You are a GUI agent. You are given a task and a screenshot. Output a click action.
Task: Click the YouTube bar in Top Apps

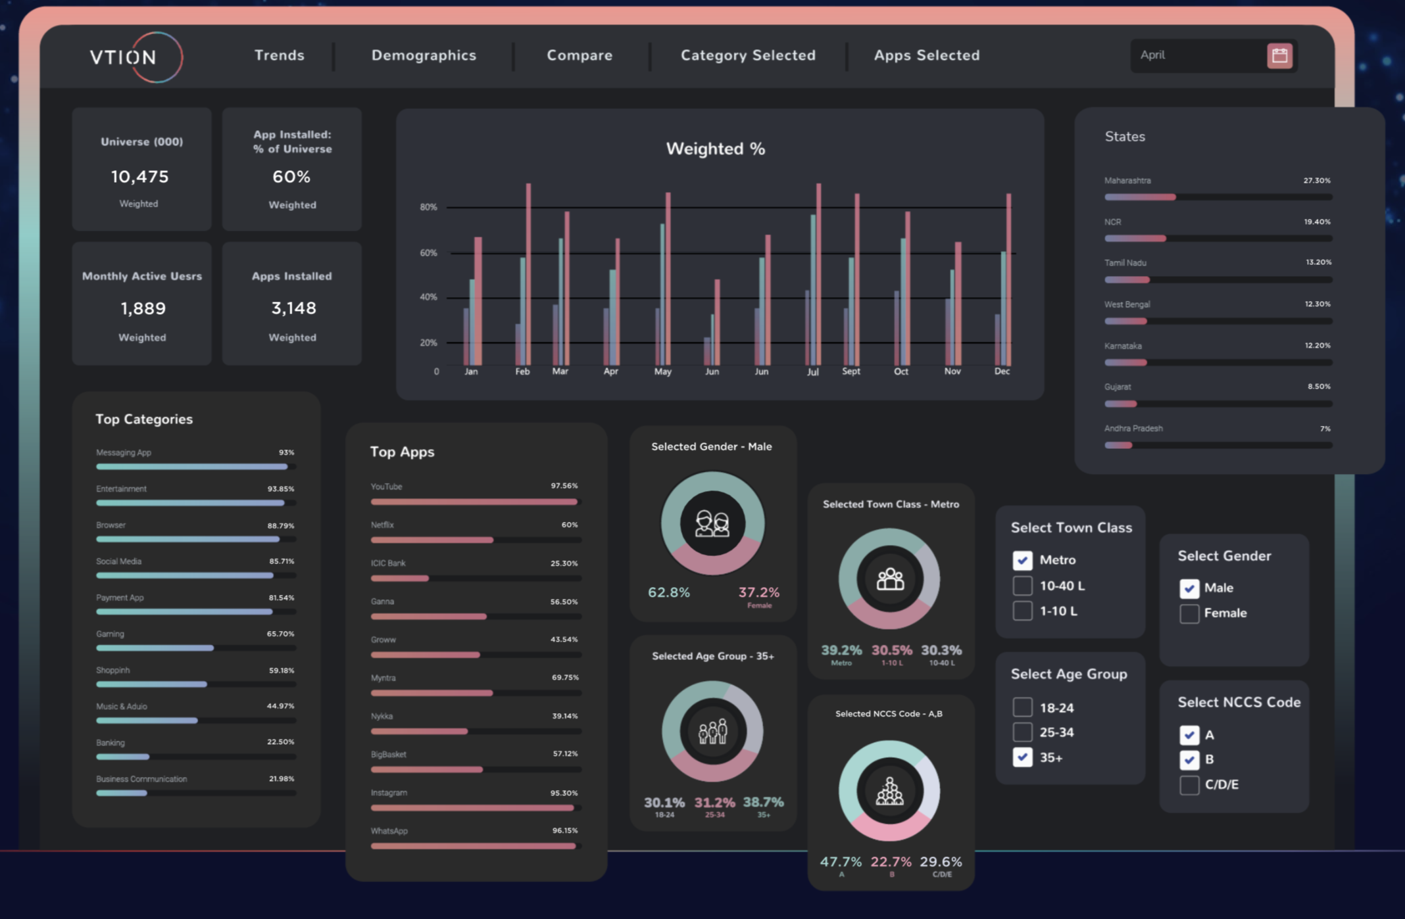pos(475,502)
